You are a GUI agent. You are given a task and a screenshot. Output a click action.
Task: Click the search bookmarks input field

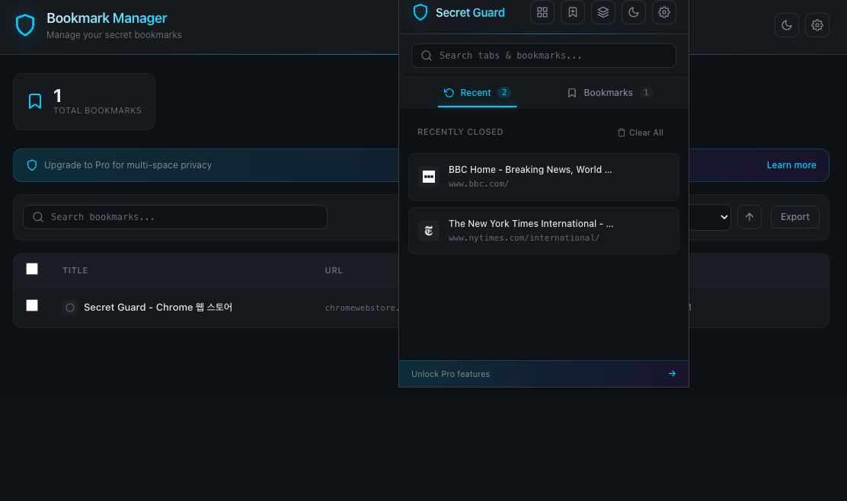click(x=175, y=217)
